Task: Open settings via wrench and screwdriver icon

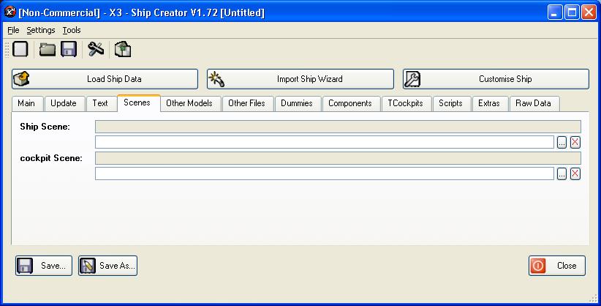Action: (x=96, y=49)
